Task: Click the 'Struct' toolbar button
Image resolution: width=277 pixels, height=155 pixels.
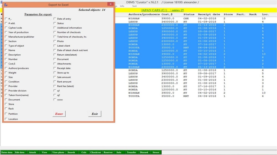Action: tap(156, 152)
